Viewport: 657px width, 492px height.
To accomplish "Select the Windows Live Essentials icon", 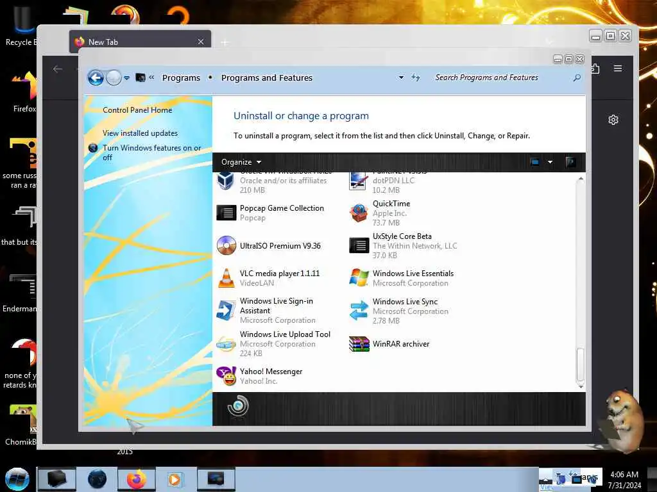I will click(x=359, y=278).
